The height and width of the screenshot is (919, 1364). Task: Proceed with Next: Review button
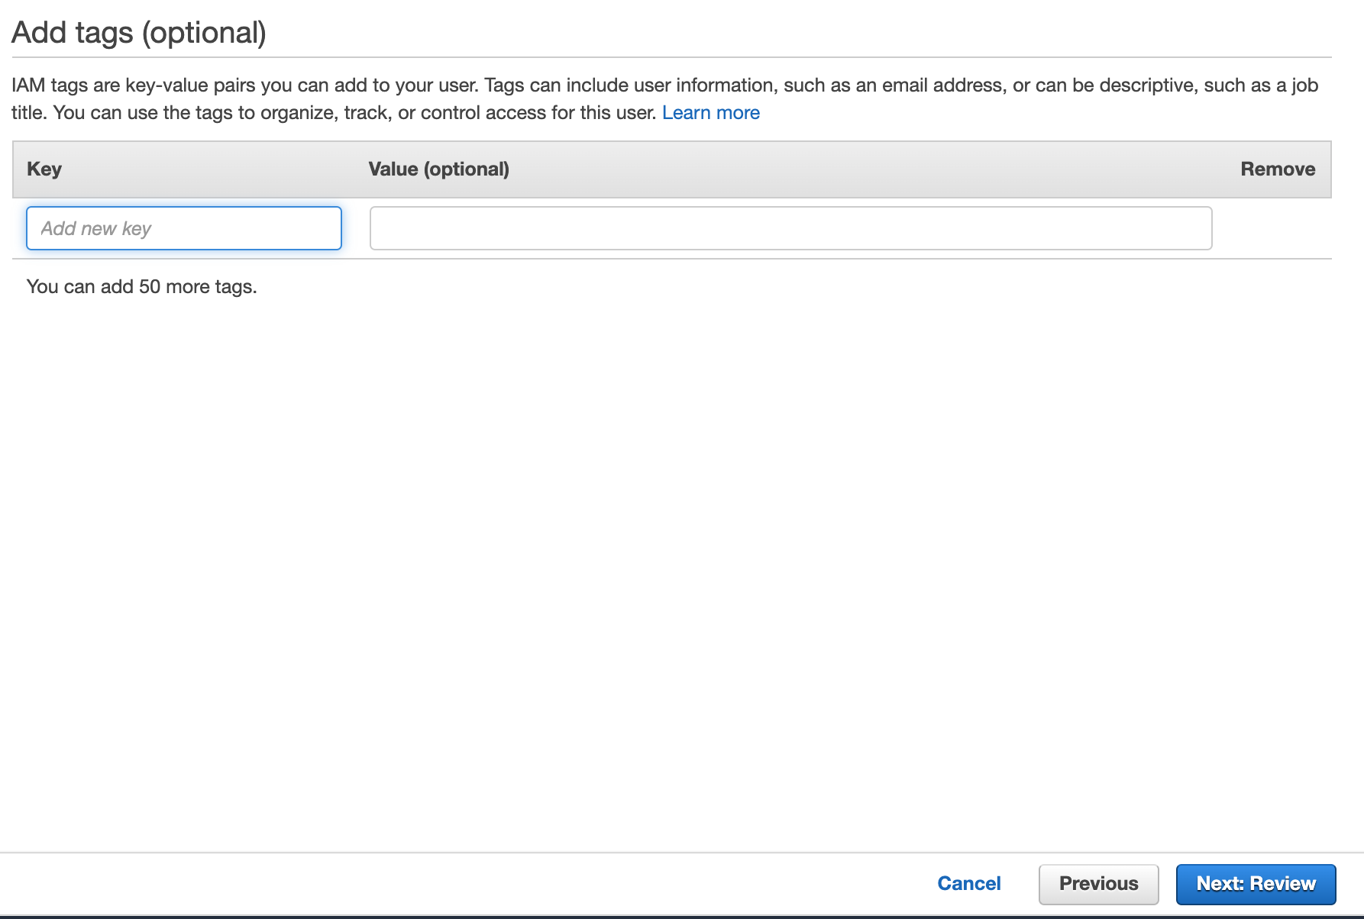(x=1256, y=884)
